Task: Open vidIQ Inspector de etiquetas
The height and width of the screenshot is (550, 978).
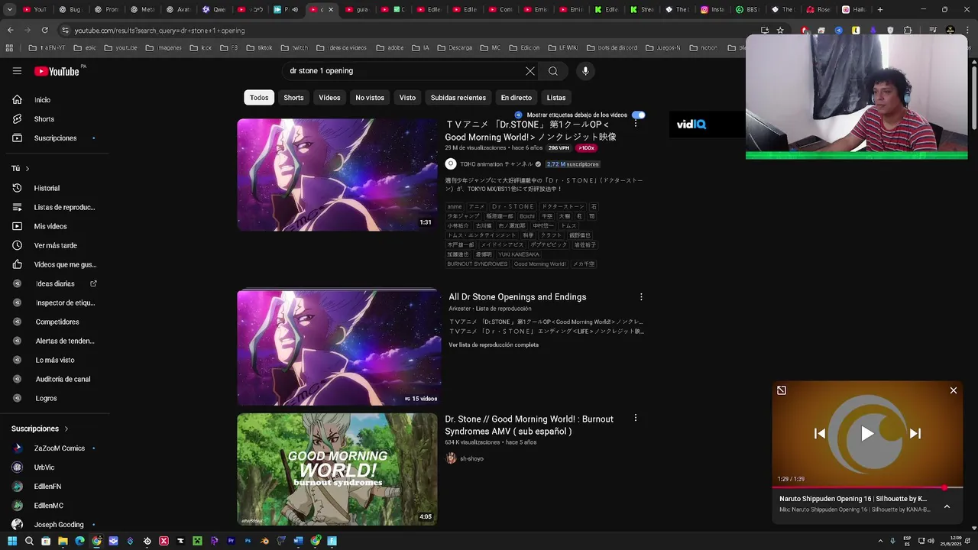Action: (53, 302)
